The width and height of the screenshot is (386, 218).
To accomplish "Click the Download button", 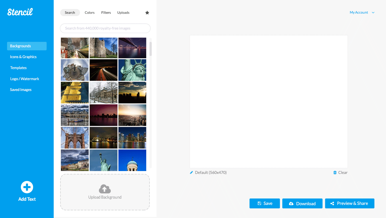I will click(x=302, y=204).
